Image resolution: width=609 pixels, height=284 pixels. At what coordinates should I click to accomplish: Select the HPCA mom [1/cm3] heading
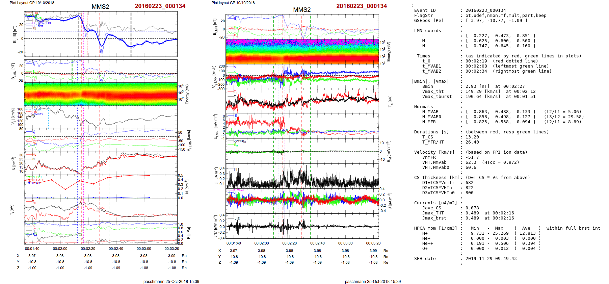tap(435, 228)
